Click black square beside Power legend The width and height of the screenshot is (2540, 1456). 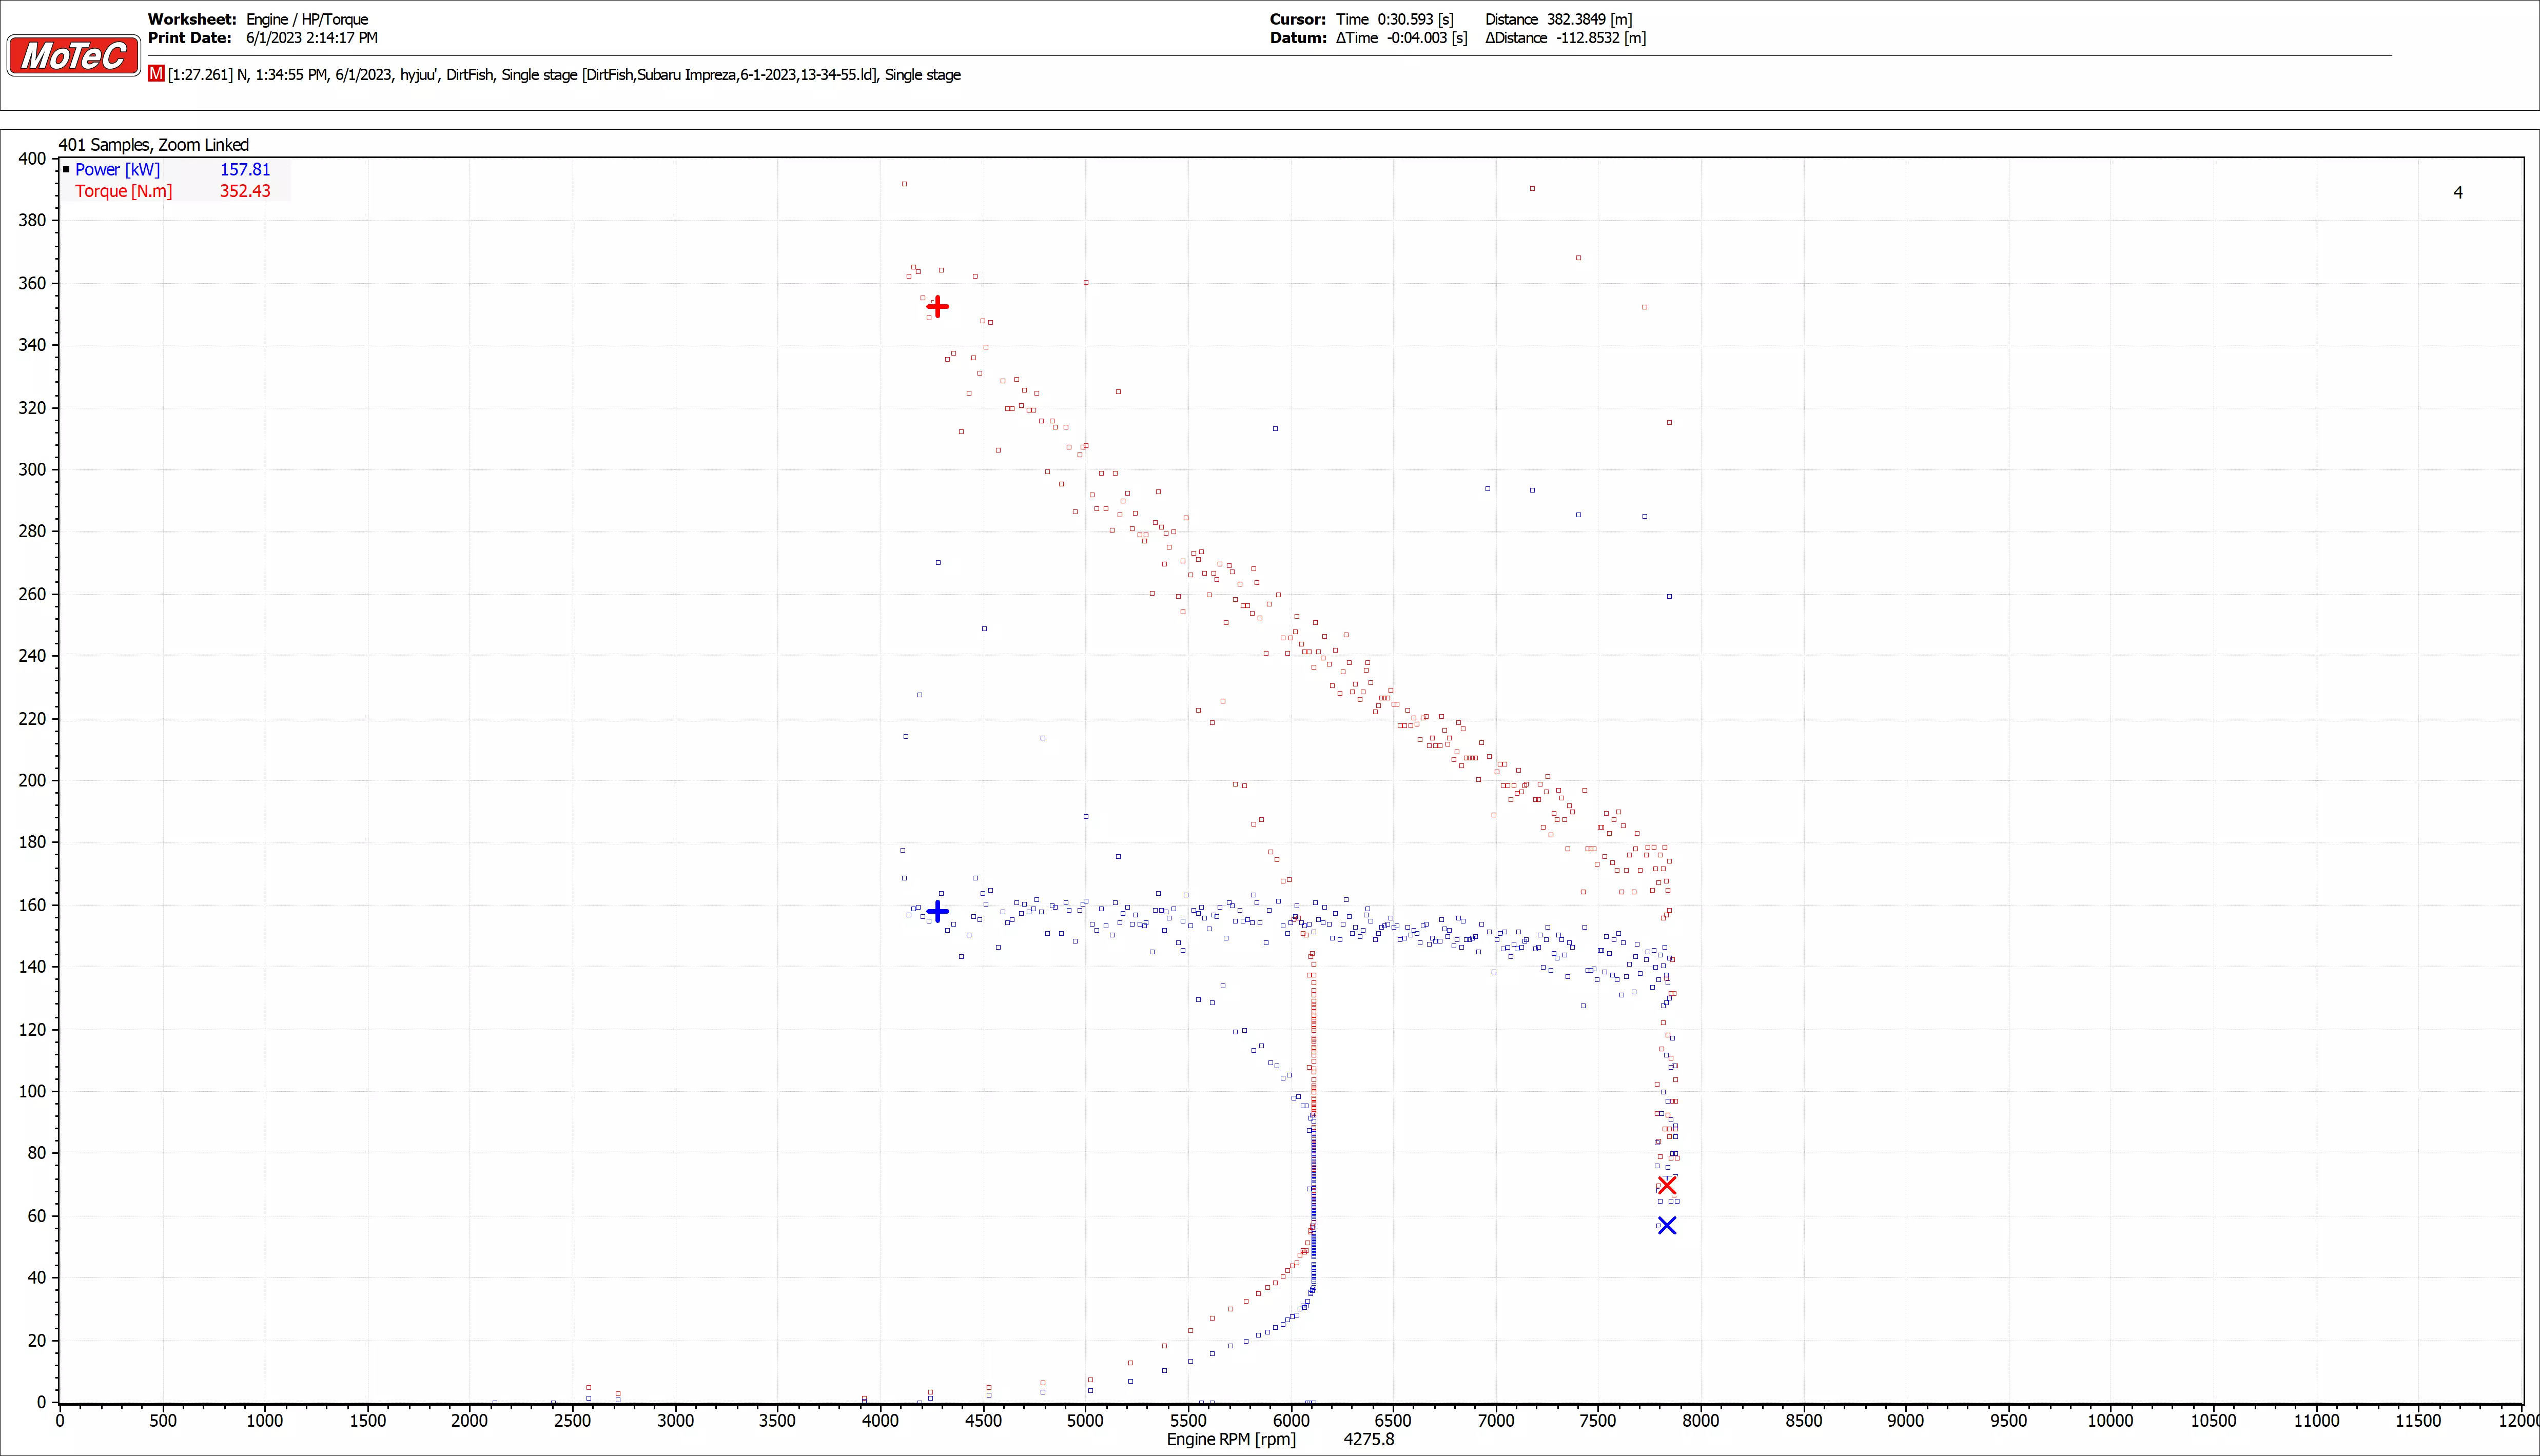click(x=66, y=170)
